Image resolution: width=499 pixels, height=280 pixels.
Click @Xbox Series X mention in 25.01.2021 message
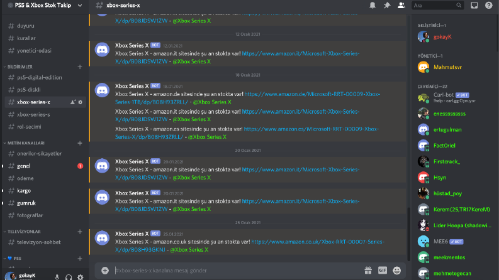click(x=189, y=250)
